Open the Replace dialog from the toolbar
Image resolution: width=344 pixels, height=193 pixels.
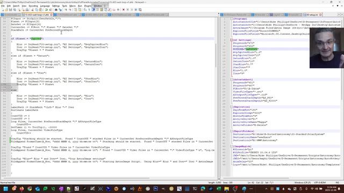tap(60, 10)
